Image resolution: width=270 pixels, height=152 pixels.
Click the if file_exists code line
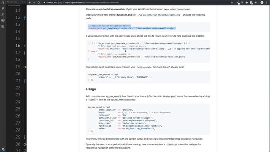(x=139, y=43)
